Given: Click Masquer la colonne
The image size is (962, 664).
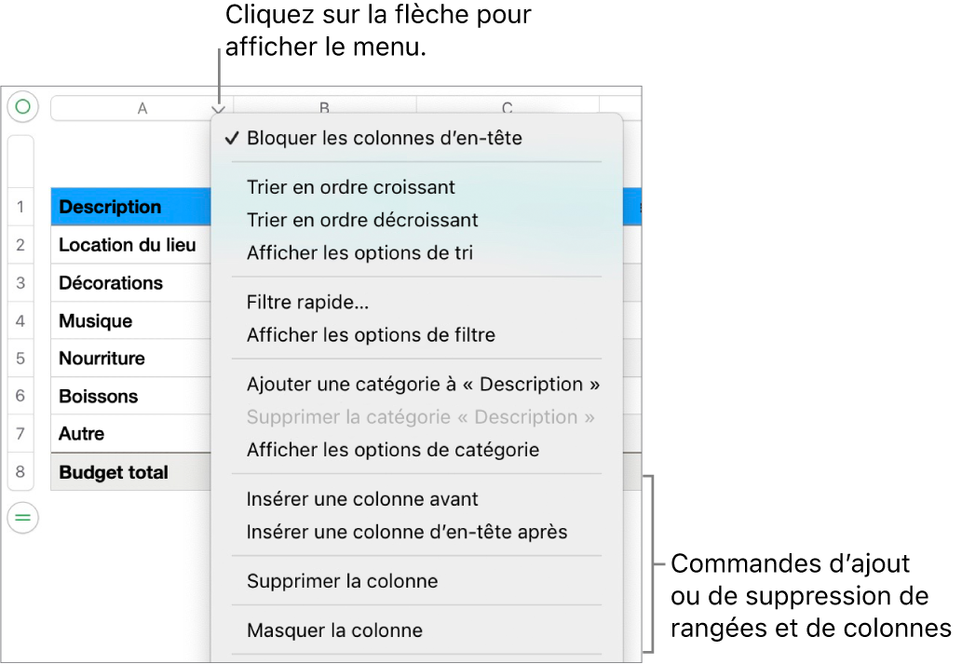Looking at the screenshot, I should 334,630.
